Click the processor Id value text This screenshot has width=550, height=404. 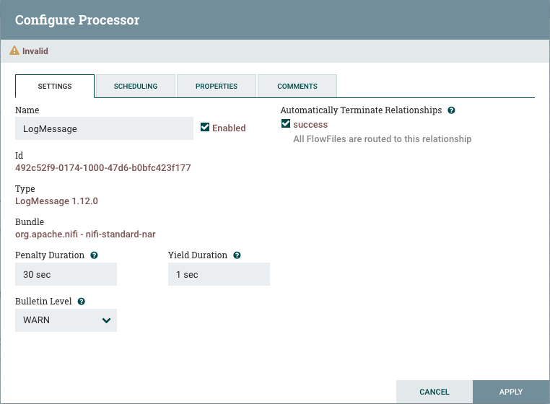coord(102,168)
